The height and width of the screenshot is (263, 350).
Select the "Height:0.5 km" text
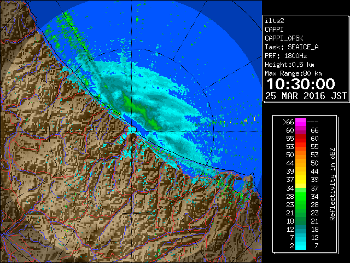point(289,65)
